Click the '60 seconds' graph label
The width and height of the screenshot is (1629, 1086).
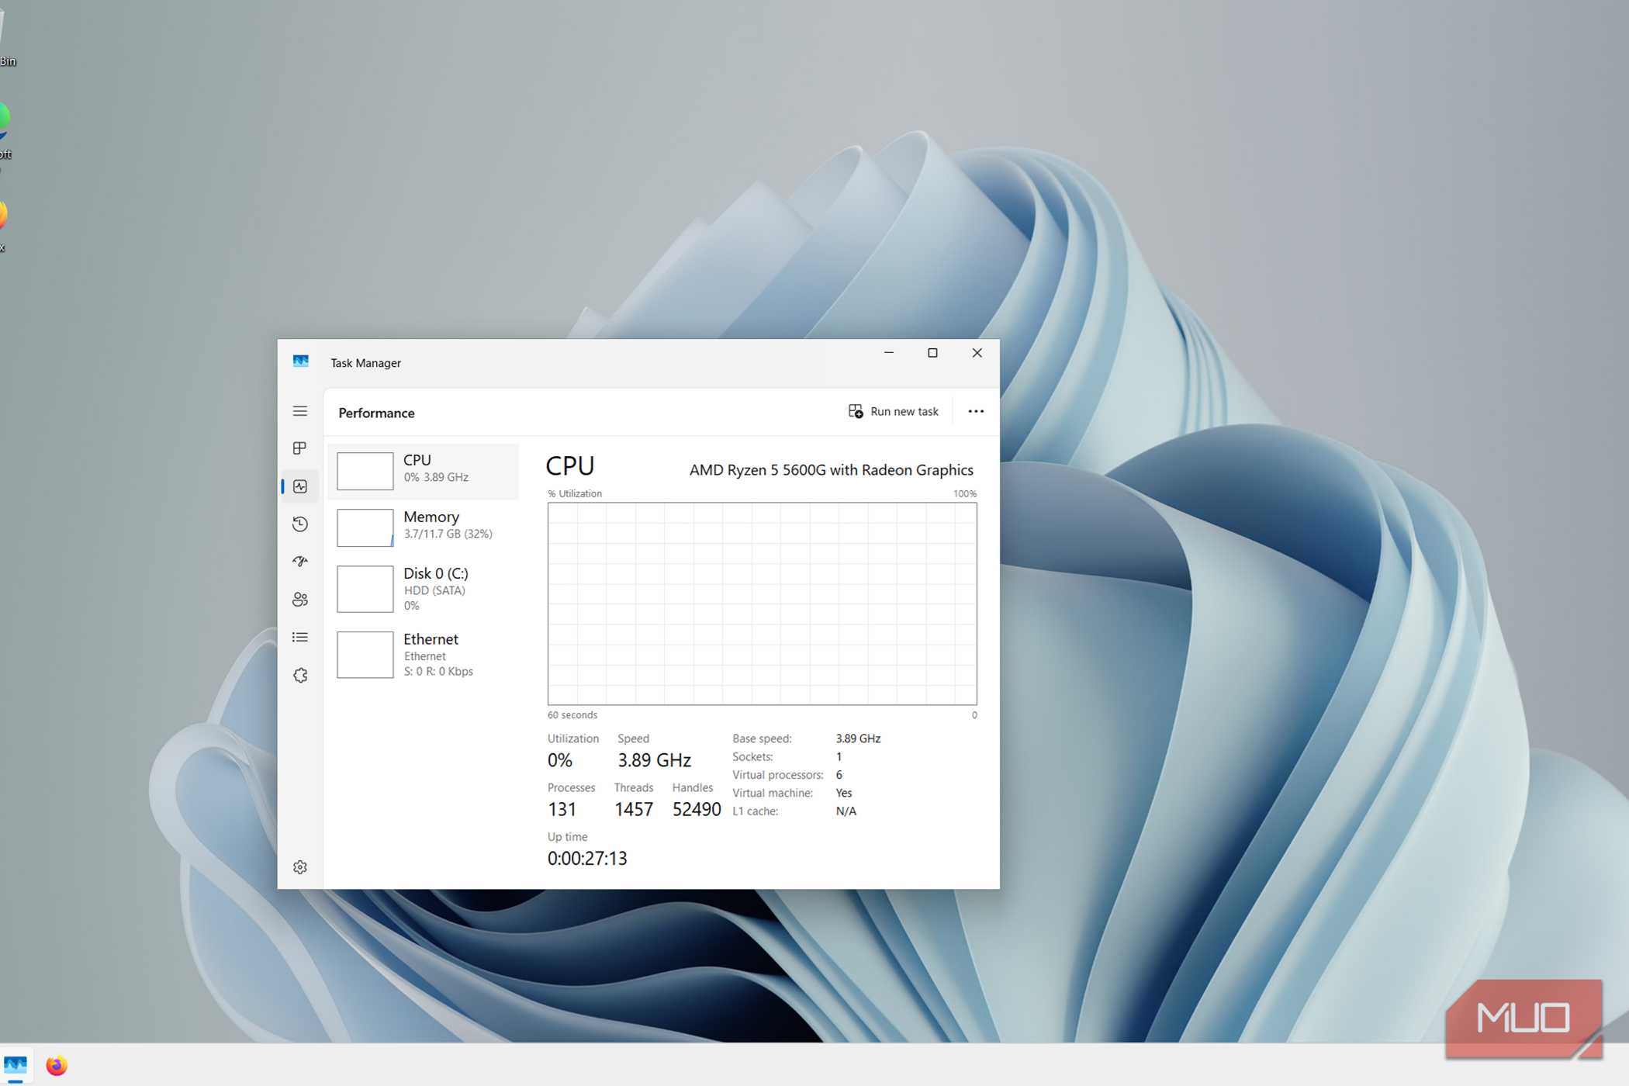tap(572, 715)
